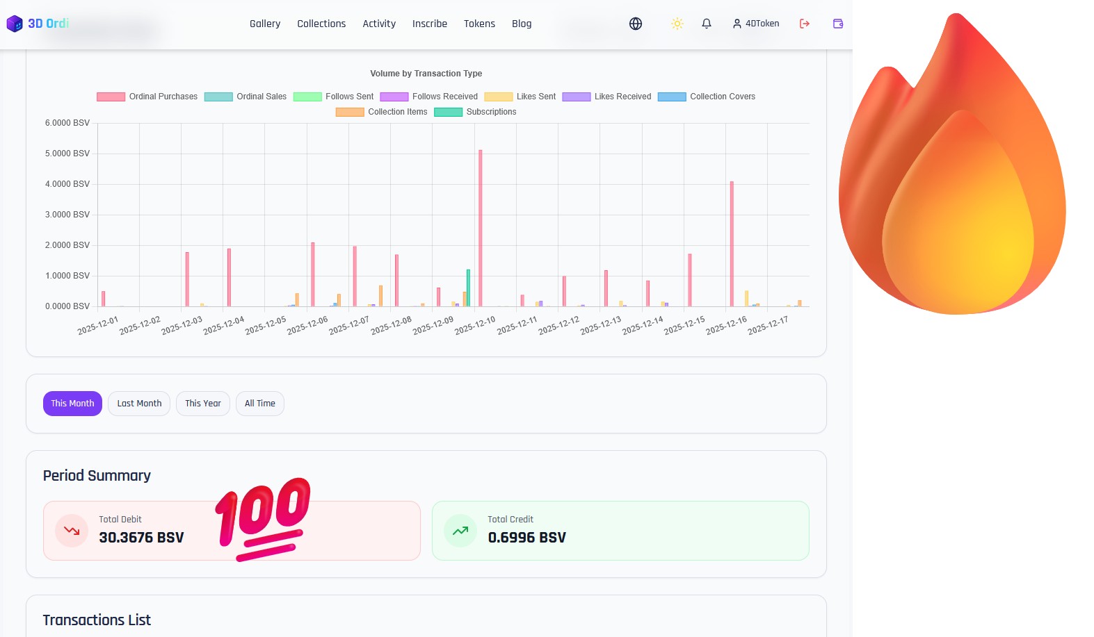Click the 3D Ordi cube logo

15,24
